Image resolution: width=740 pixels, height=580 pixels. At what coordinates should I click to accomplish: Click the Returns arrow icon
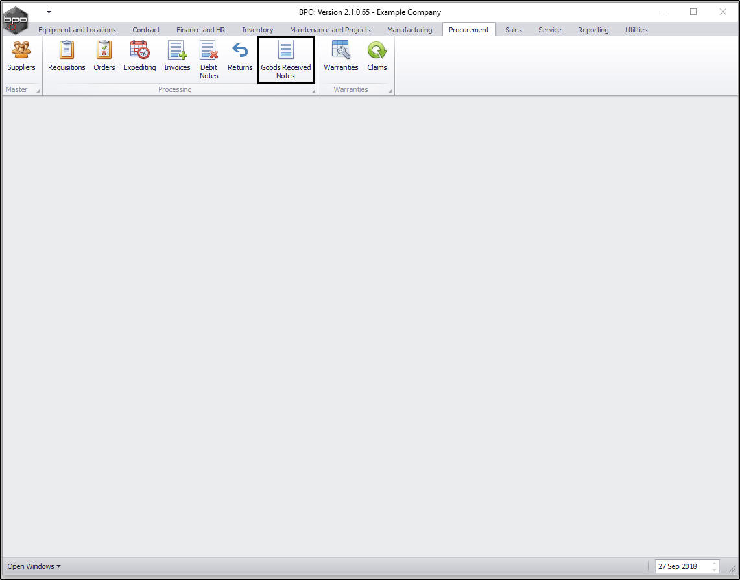pyautogui.click(x=240, y=56)
